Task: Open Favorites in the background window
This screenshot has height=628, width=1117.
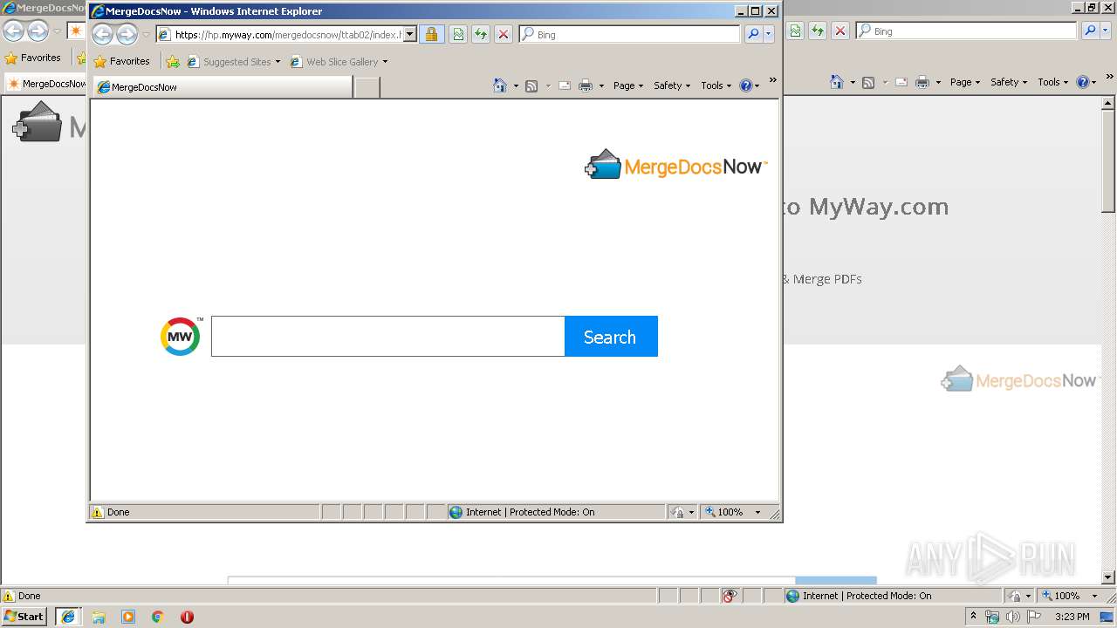Action: tap(33, 58)
